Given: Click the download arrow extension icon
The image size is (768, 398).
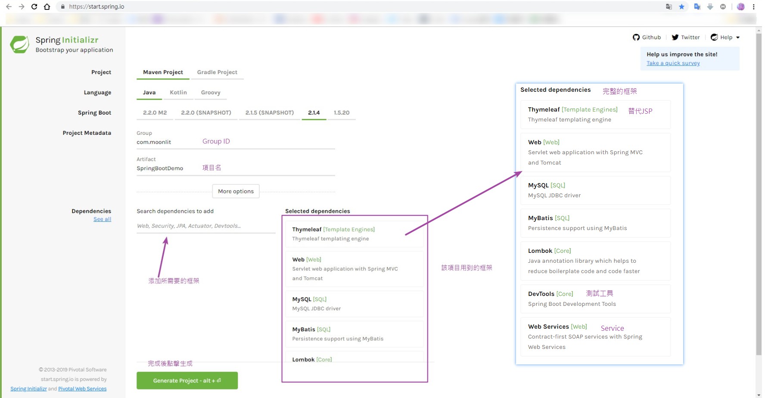Looking at the screenshot, I should pyautogui.click(x=710, y=6).
